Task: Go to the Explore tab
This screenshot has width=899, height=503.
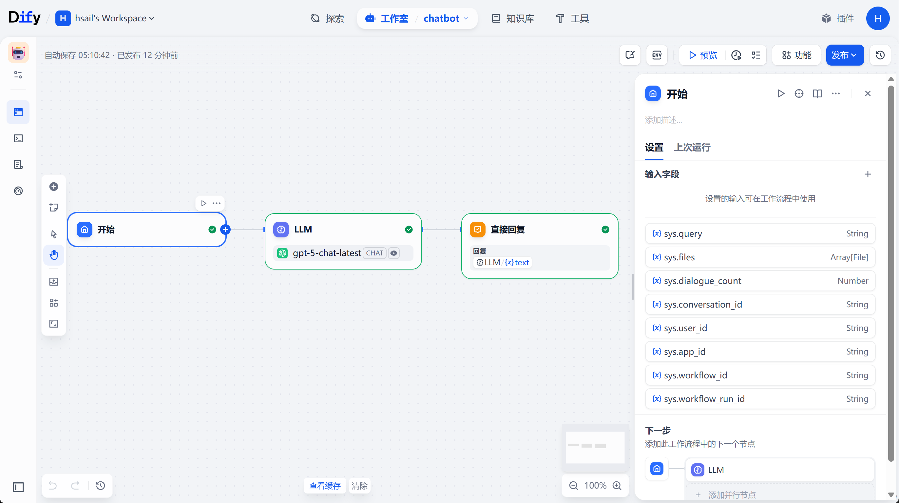Action: click(328, 18)
